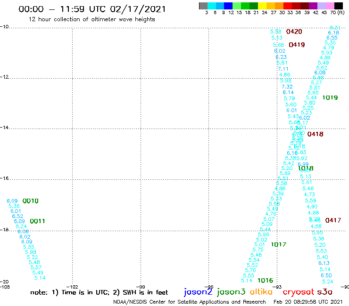Click the 4.73 wave height value
The width and height of the screenshot is (349, 306).
(x=309, y=195)
